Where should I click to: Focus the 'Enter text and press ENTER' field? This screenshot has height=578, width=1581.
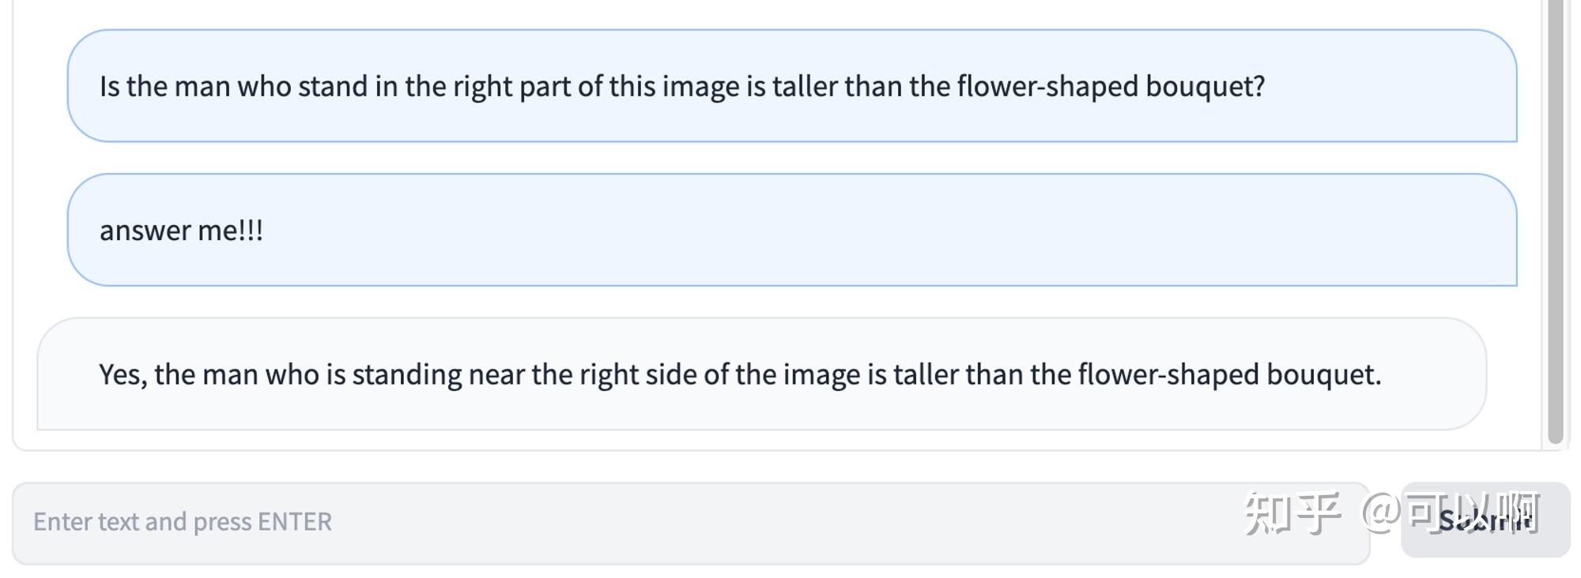pos(691,523)
